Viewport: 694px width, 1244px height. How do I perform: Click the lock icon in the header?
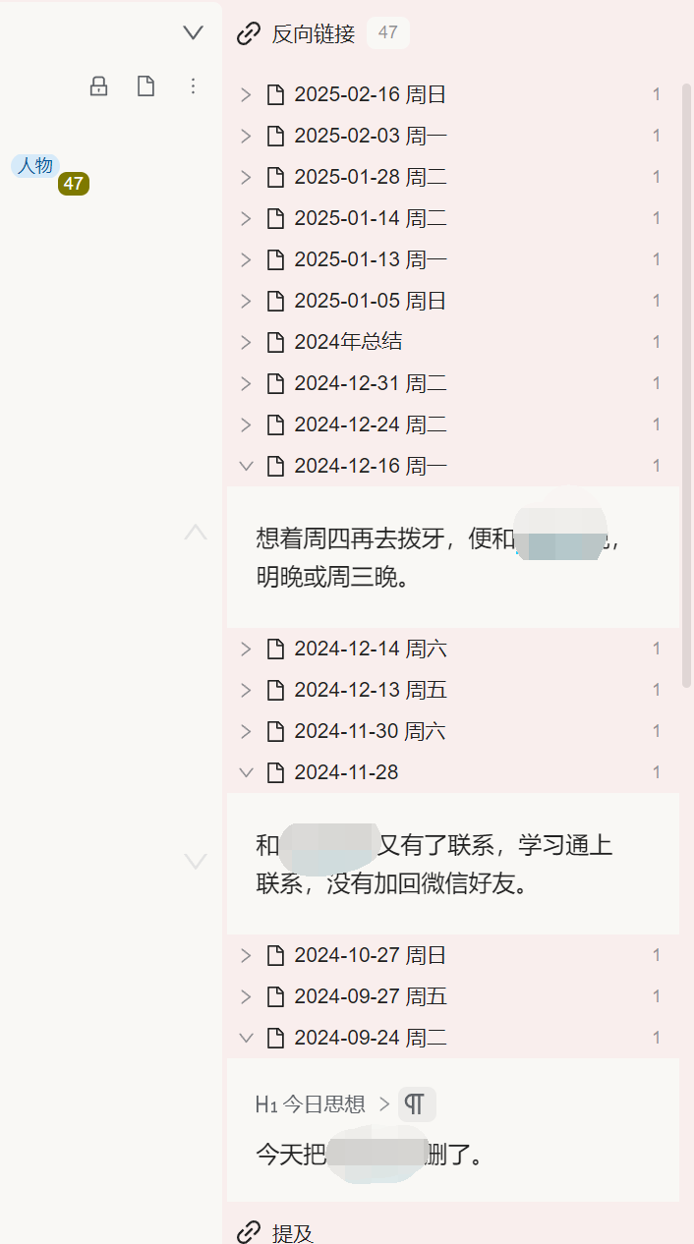pyautogui.click(x=98, y=86)
